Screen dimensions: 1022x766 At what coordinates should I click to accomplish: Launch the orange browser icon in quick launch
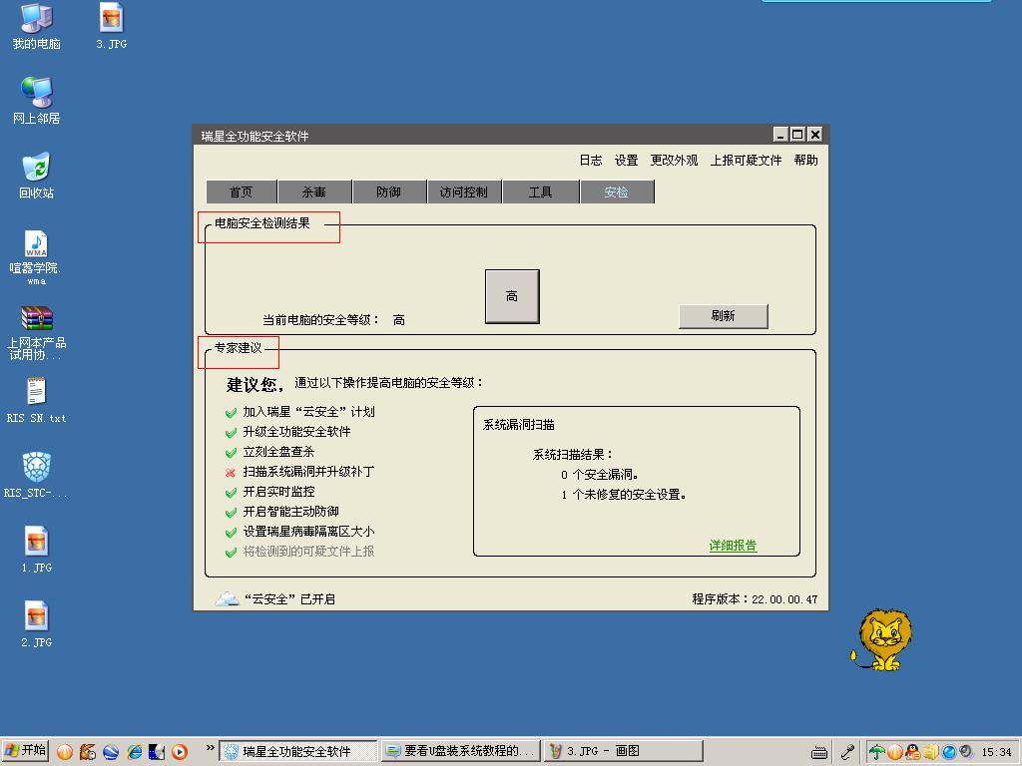pyautogui.click(x=65, y=752)
